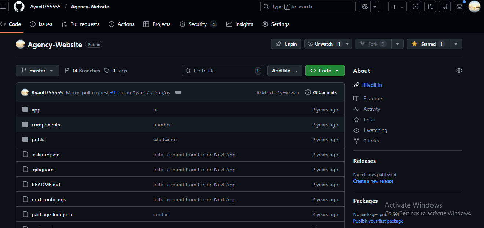Open the master branch selector
Image resolution: width=484 pixels, height=228 pixels.
click(x=37, y=70)
